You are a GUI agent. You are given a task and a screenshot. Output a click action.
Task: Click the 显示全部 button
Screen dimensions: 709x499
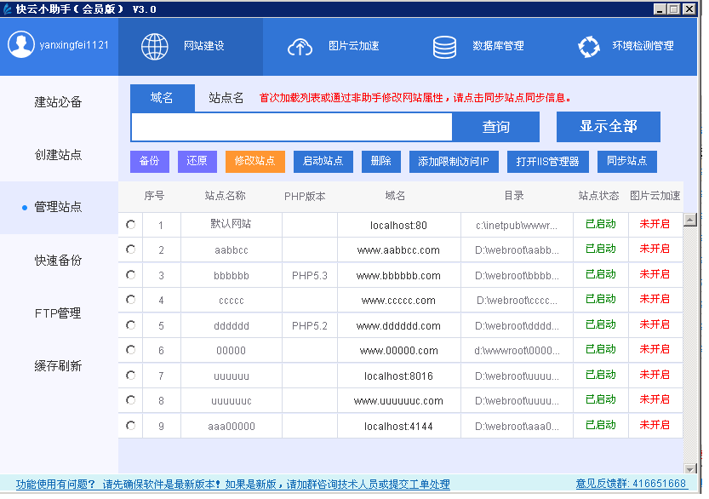pyautogui.click(x=609, y=127)
